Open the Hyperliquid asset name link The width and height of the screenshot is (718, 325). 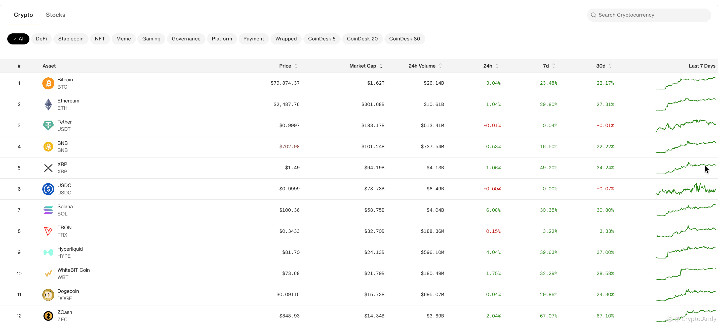click(70, 249)
